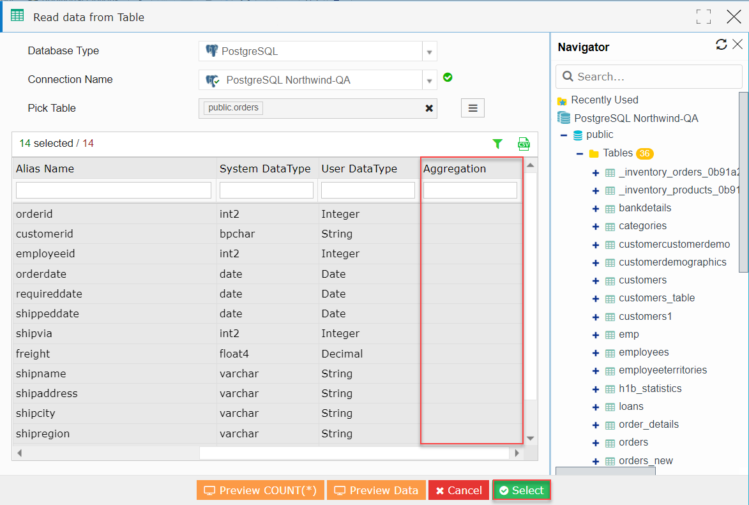The height and width of the screenshot is (505, 749).
Task: Expand the customers_table node
Action: click(596, 299)
